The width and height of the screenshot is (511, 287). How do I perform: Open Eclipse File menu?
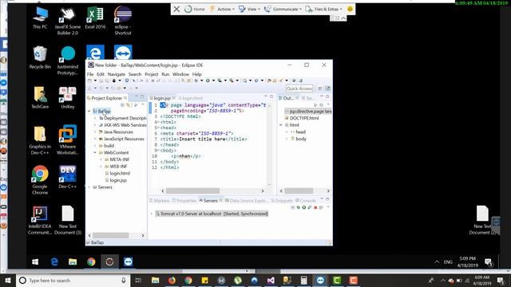click(90, 74)
